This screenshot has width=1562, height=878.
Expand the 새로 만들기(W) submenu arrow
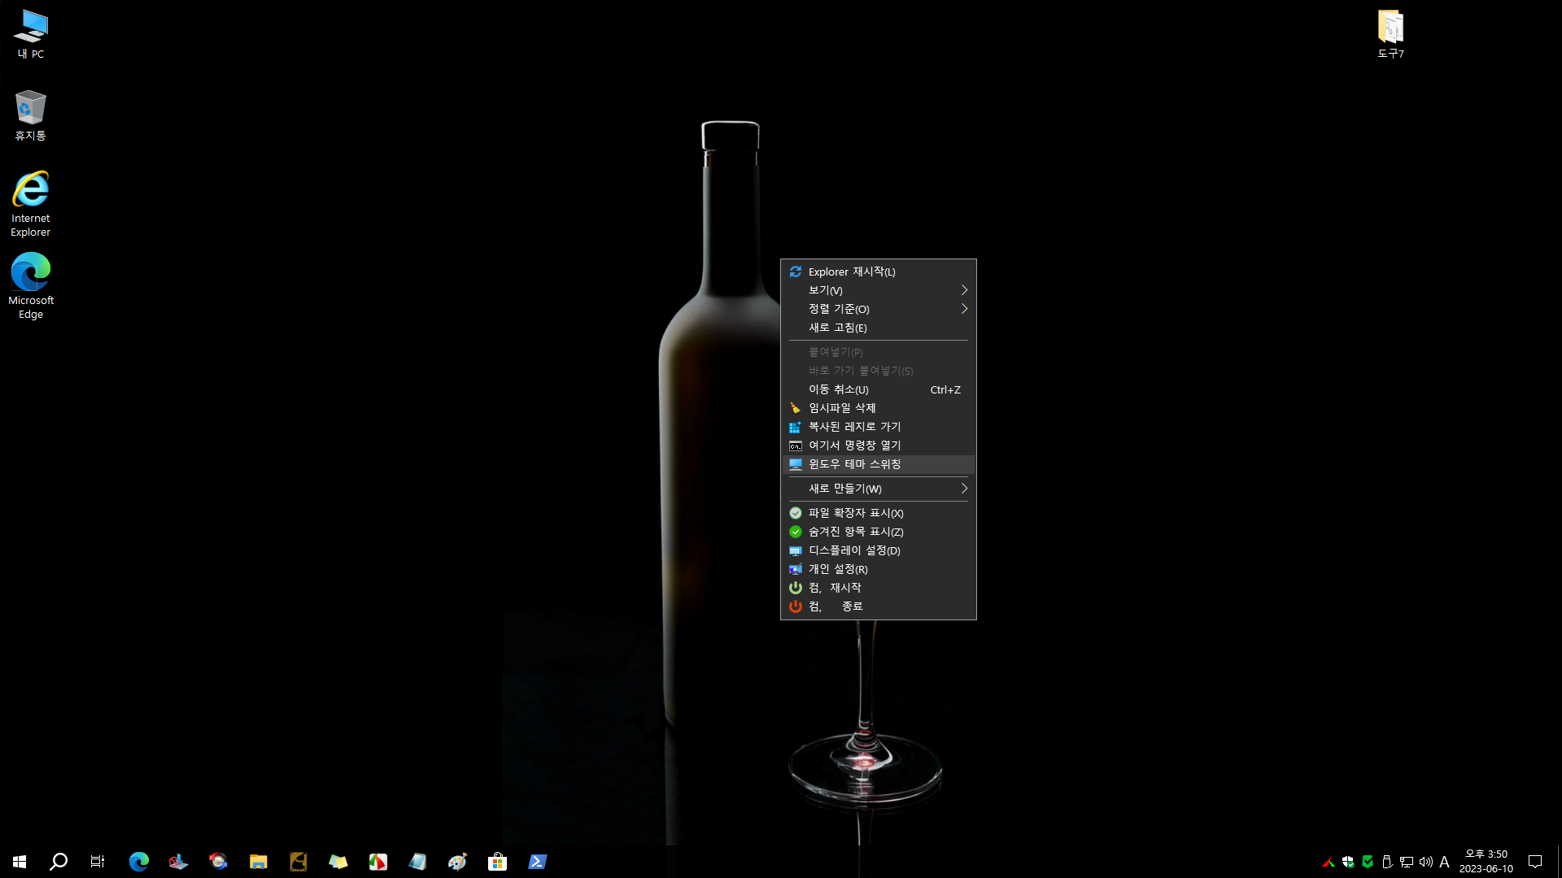964,489
